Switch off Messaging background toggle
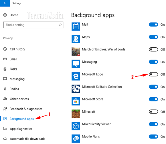The width and height of the screenshot is (166, 144). coord(153,62)
